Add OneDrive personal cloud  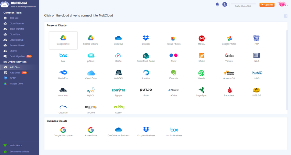(118, 40)
